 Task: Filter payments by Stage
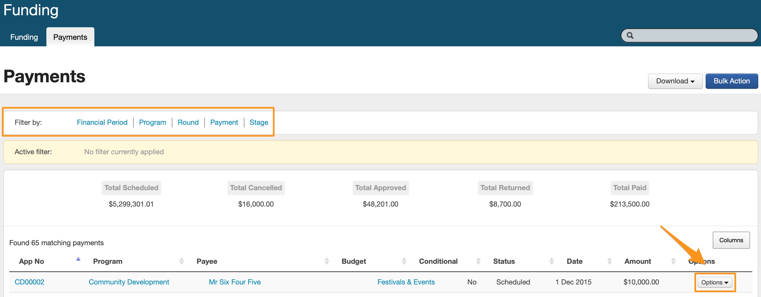(259, 122)
